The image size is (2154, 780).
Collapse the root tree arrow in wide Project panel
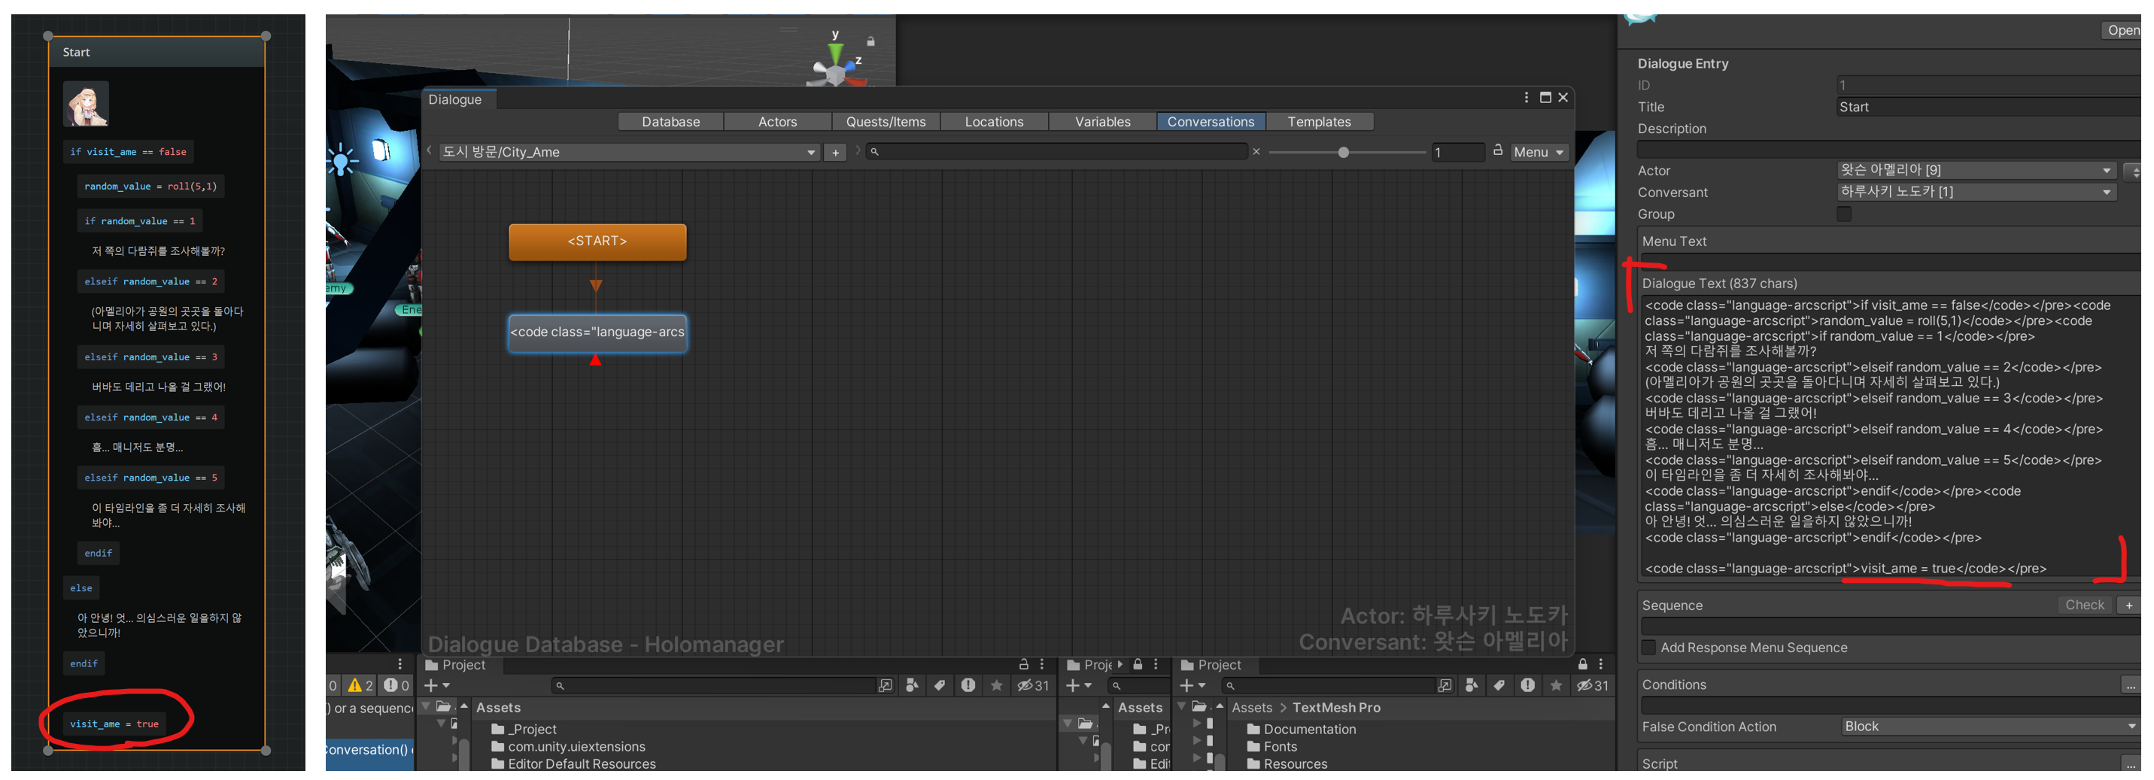click(x=427, y=707)
